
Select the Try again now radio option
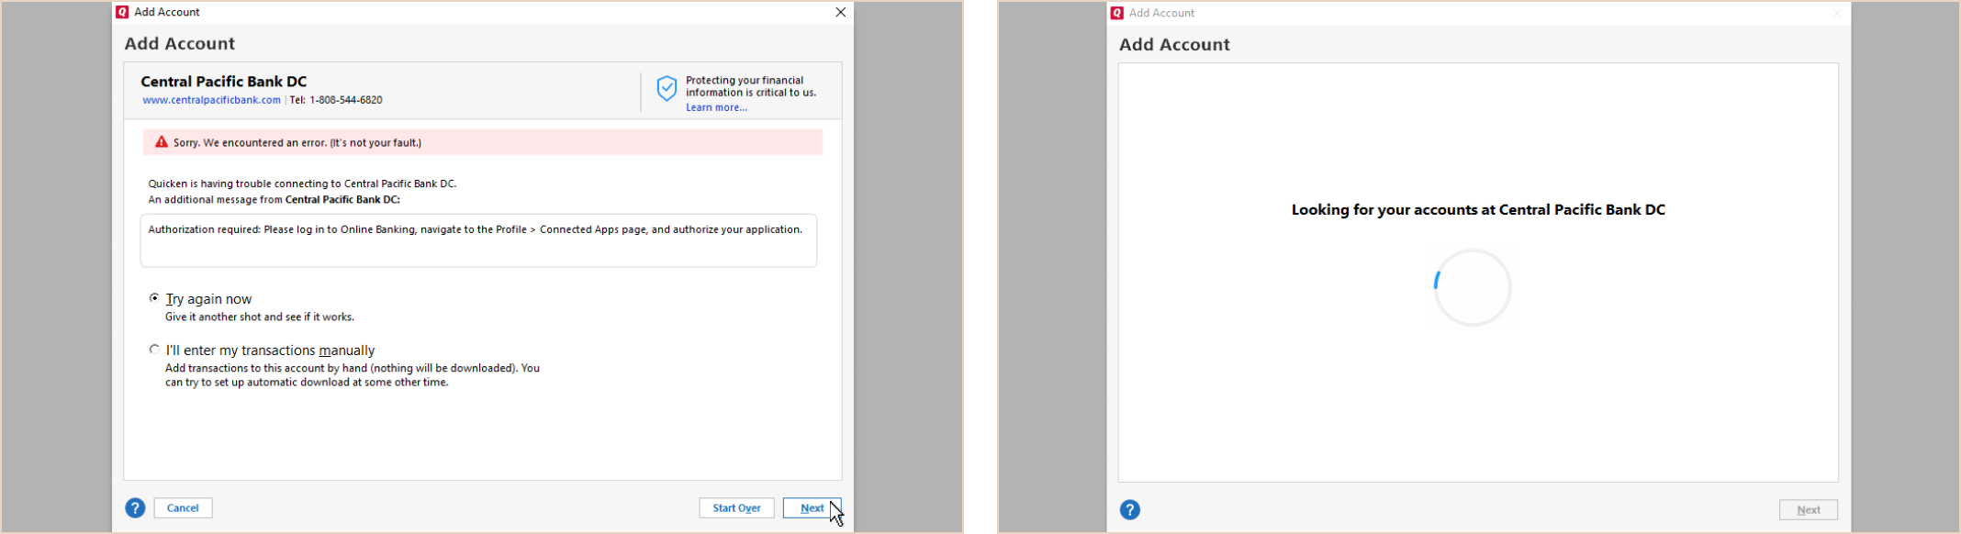pos(154,298)
